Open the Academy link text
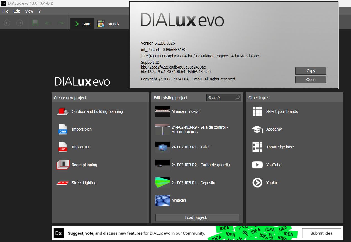The image size is (351, 242). click(274, 129)
